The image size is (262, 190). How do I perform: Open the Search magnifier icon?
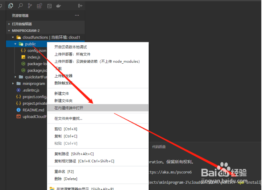click(20, 6)
